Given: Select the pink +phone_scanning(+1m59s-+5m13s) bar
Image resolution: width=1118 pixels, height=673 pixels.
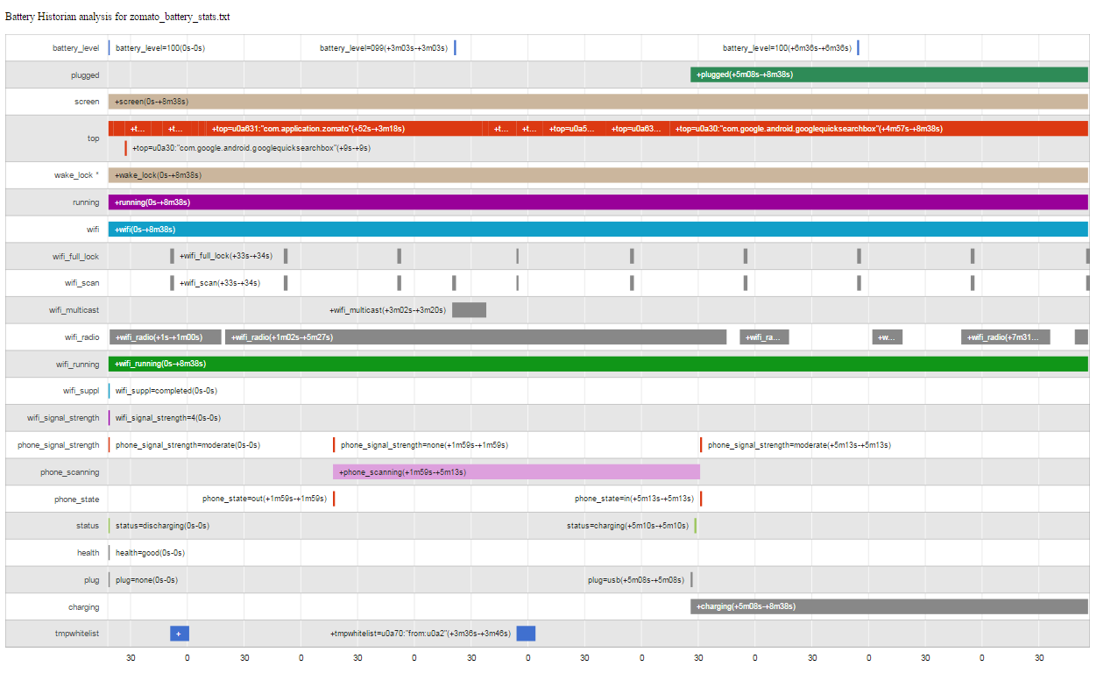Looking at the screenshot, I should pos(516,472).
